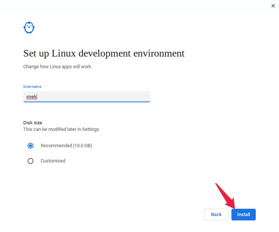
Task: Choose the Customised disk size radio button
Action: coord(30,161)
